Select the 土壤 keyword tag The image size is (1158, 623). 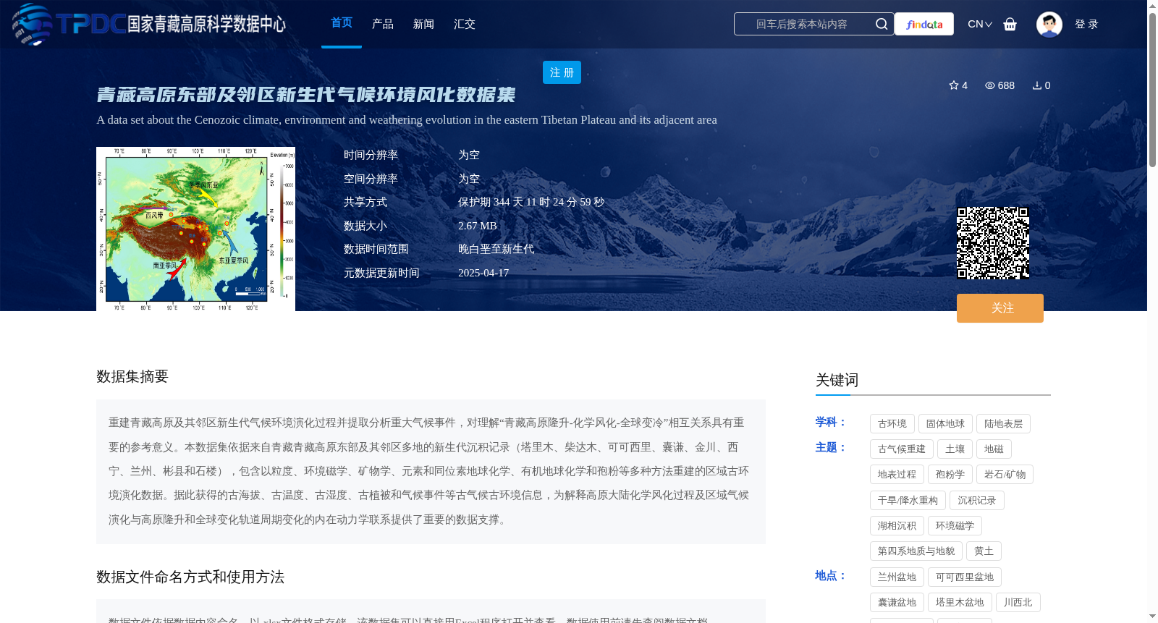click(955, 449)
